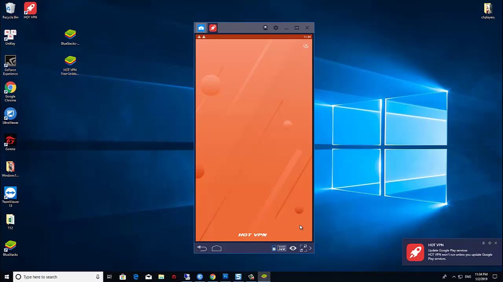Open the BlueStacks-... installer desktop icon

[70, 38]
